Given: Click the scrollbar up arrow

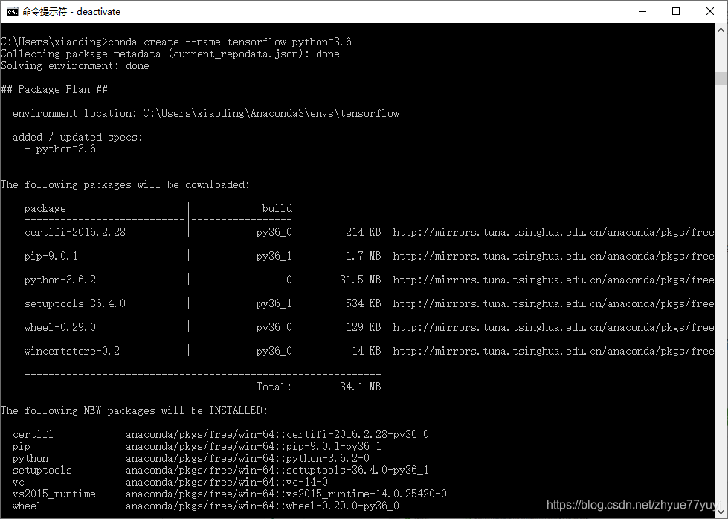Looking at the screenshot, I should (x=721, y=29).
